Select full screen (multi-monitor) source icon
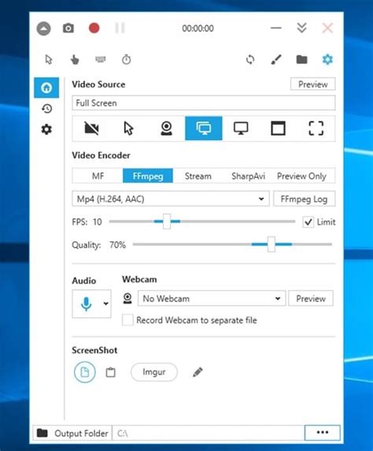373x451 pixels. 204,129
